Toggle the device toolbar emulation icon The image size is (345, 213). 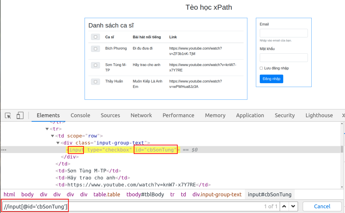click(x=20, y=115)
